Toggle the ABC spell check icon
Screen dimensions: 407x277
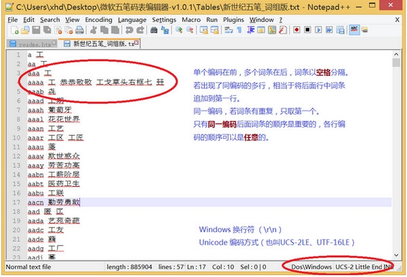point(354,30)
